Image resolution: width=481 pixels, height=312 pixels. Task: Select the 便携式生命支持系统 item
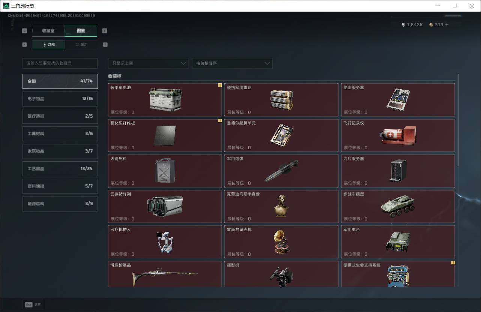pos(398,274)
